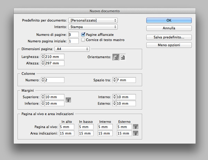The width and height of the screenshot is (208, 160).
Task: Toggle Pagina al vivo chain-link icon
Action: [x=136, y=127]
